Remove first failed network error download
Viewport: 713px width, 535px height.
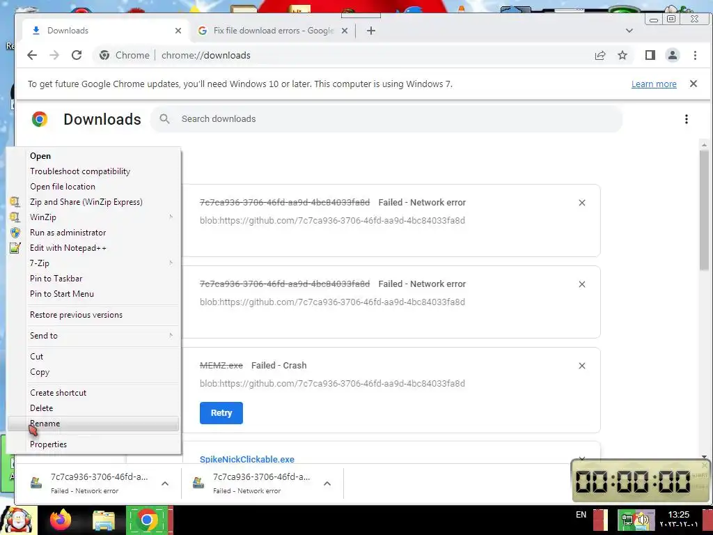coord(581,203)
